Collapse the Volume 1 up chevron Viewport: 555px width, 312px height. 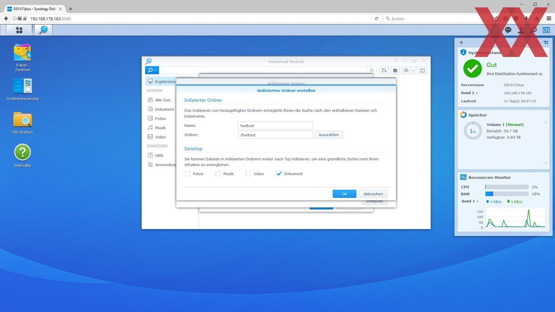coord(545,123)
